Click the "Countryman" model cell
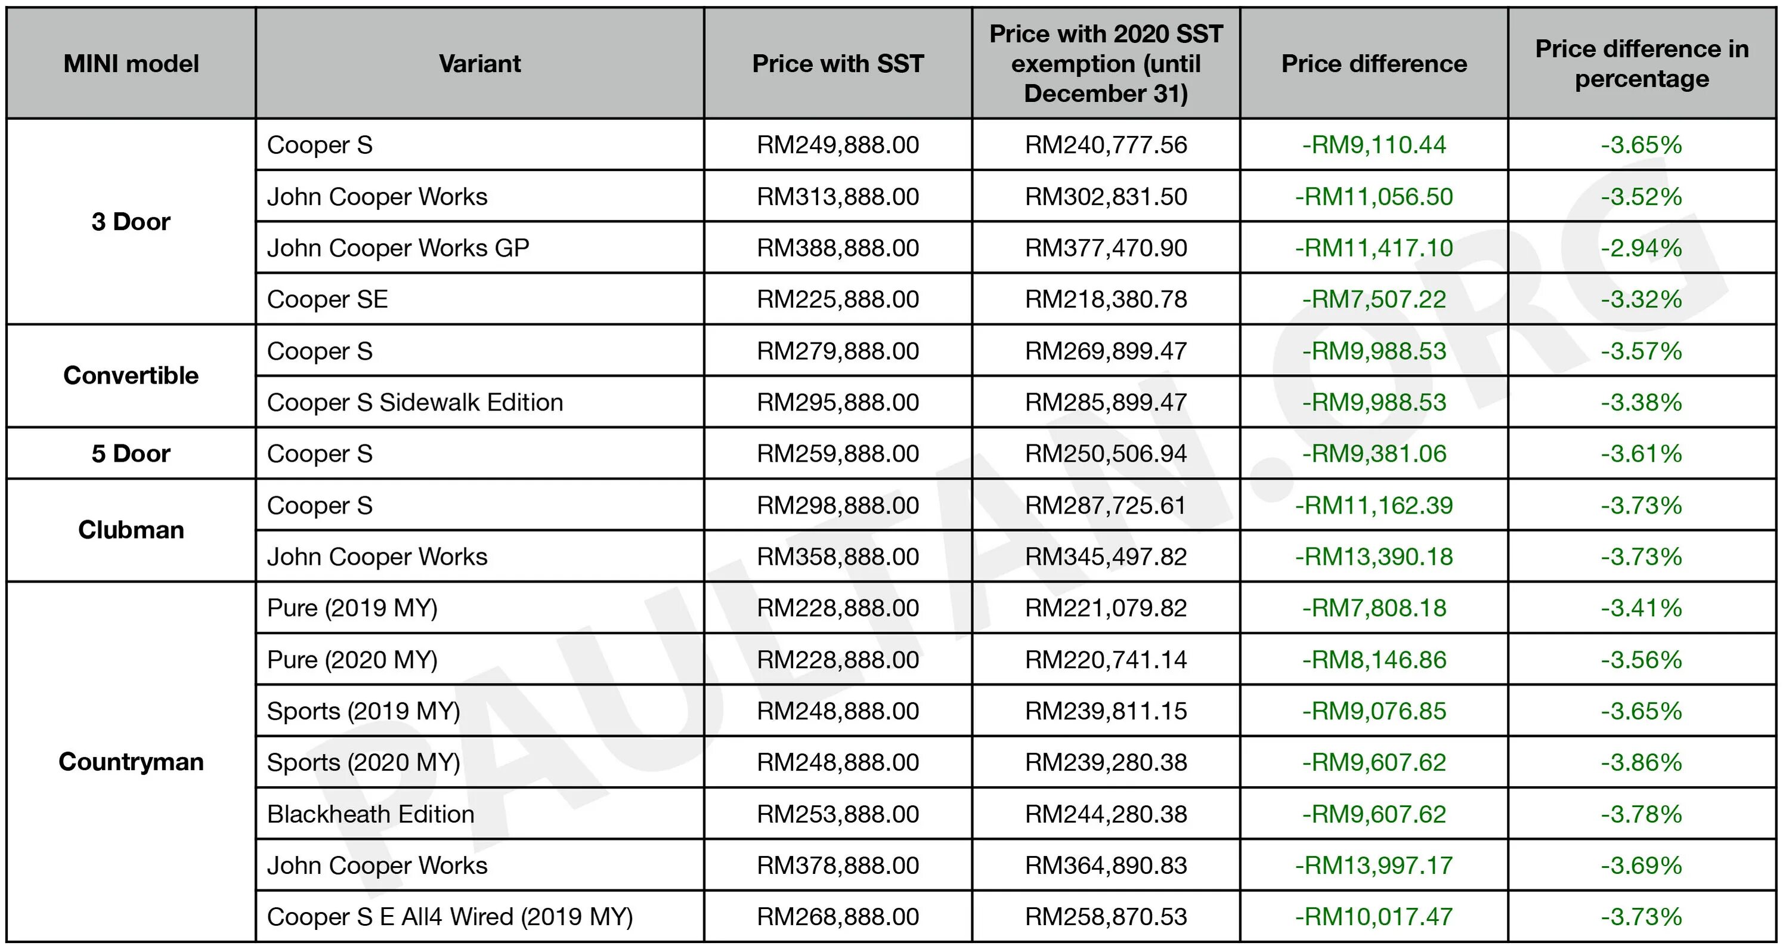The image size is (1789, 952). (131, 762)
